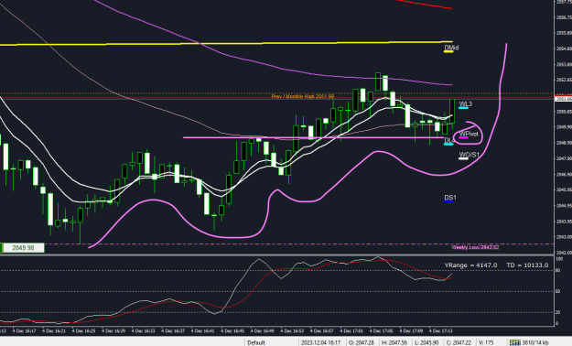Click the DMid level label
Image resolution: width=572 pixels, height=346 pixels.
pos(451,48)
